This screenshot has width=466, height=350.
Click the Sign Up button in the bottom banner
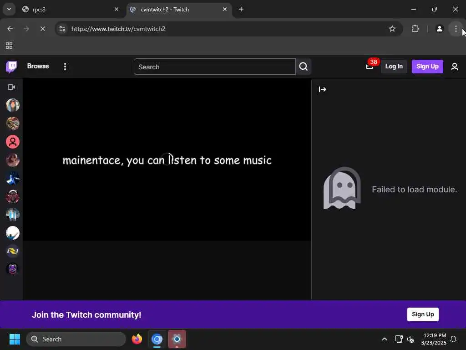(x=423, y=314)
